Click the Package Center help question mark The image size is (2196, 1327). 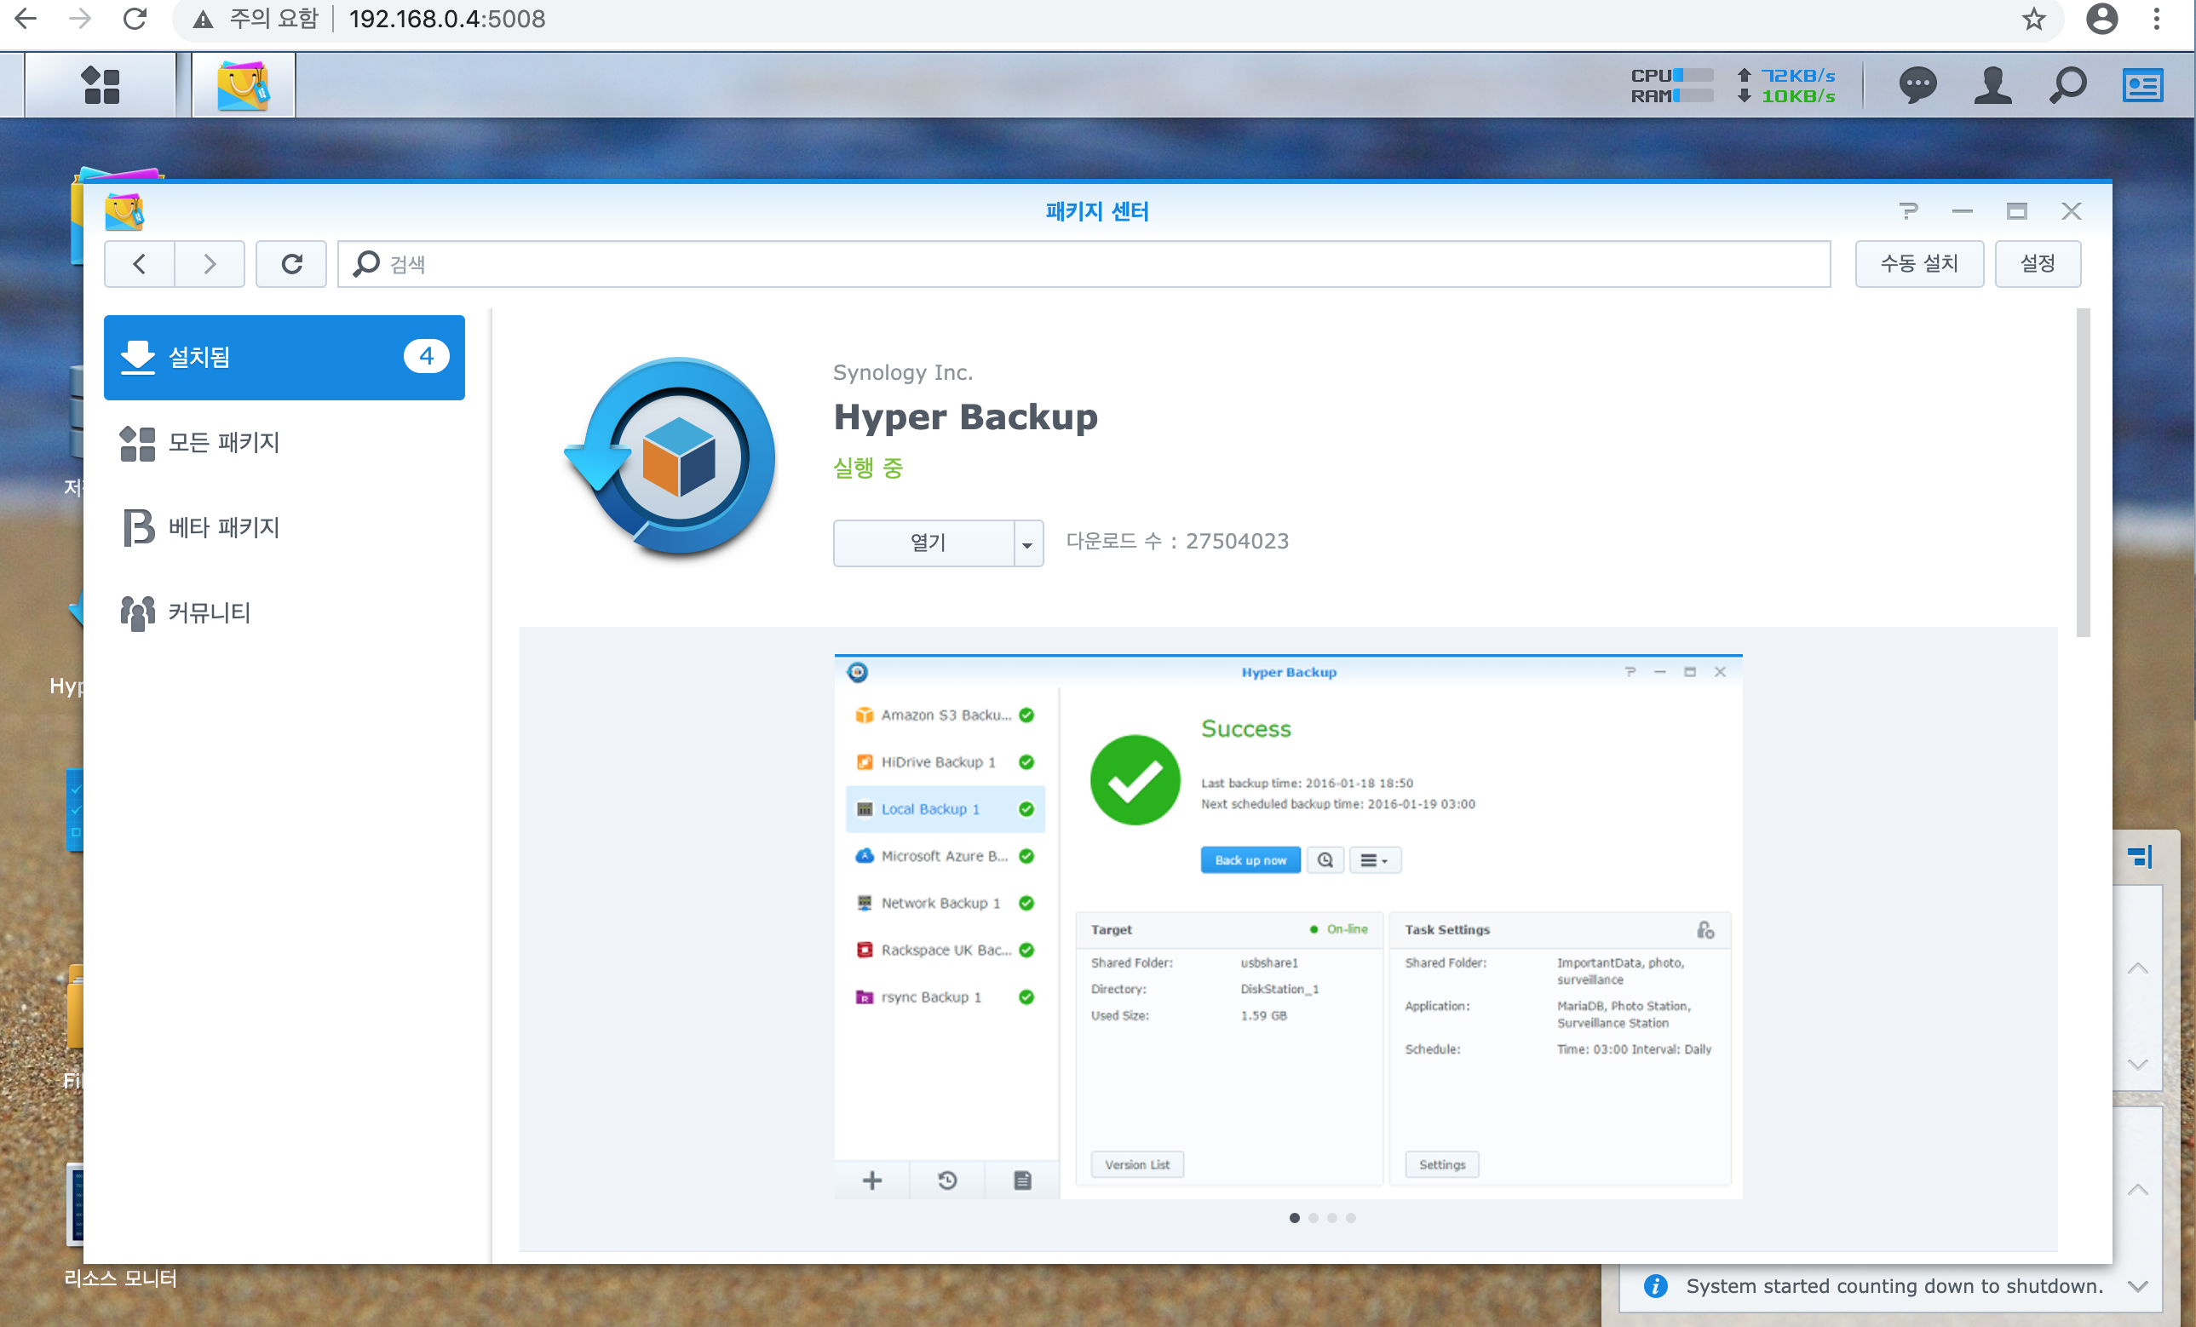point(1908,211)
